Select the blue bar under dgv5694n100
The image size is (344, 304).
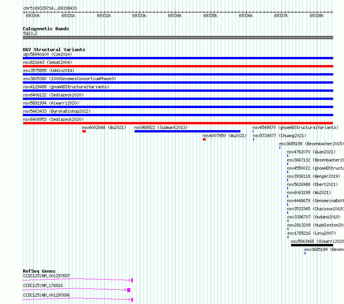(178, 58)
